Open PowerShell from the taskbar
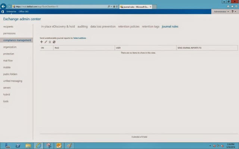Screen dimensions: 239x149 coord(18,145)
